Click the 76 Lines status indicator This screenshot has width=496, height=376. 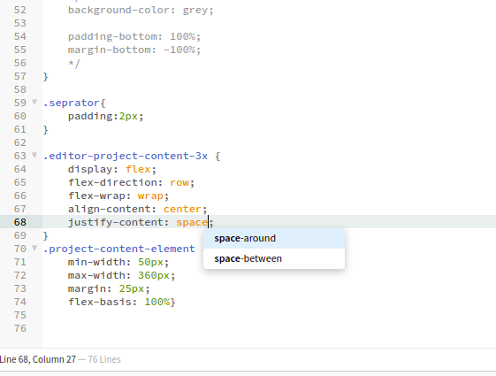coord(104,359)
